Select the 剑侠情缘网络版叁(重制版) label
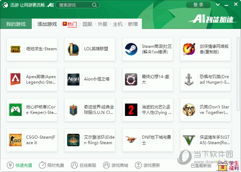This screenshot has width=241, height=172. coord(214,49)
